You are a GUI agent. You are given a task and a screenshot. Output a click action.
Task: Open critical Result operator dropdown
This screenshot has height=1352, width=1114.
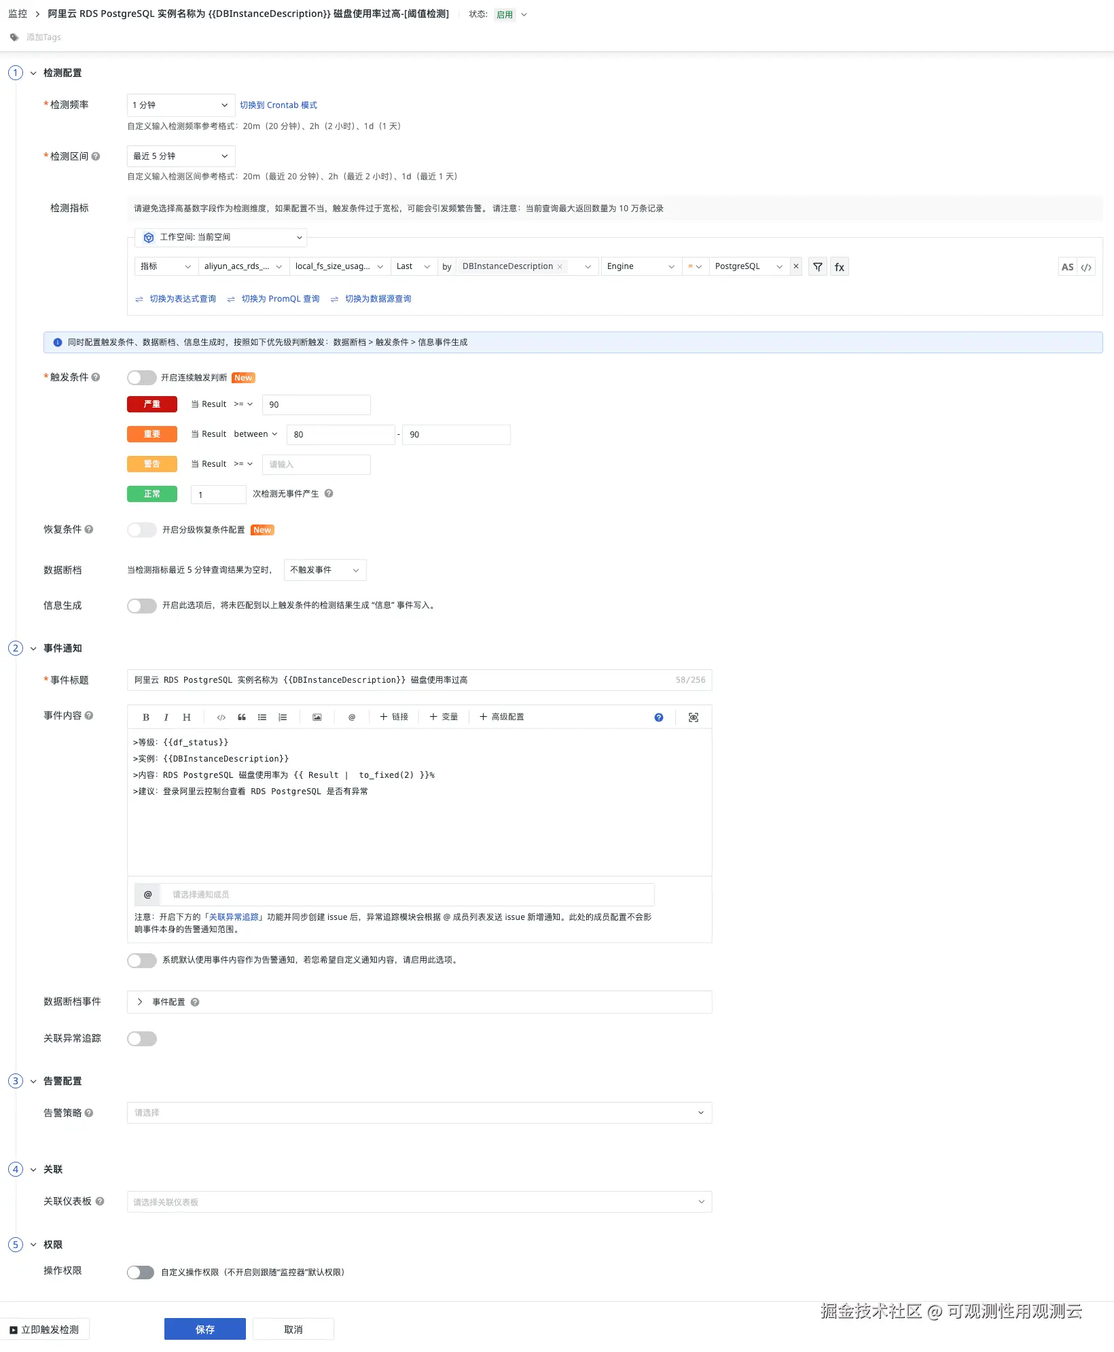point(243,404)
